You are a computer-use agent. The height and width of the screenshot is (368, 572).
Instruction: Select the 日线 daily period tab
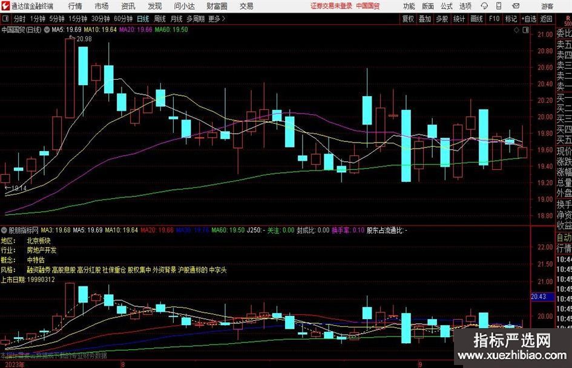coord(143,19)
